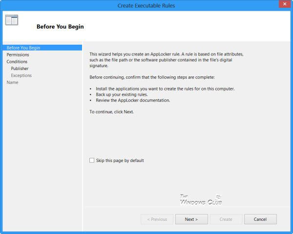The width and height of the screenshot is (293, 234).
Task: Jump to the Name step
Action: 12,82
